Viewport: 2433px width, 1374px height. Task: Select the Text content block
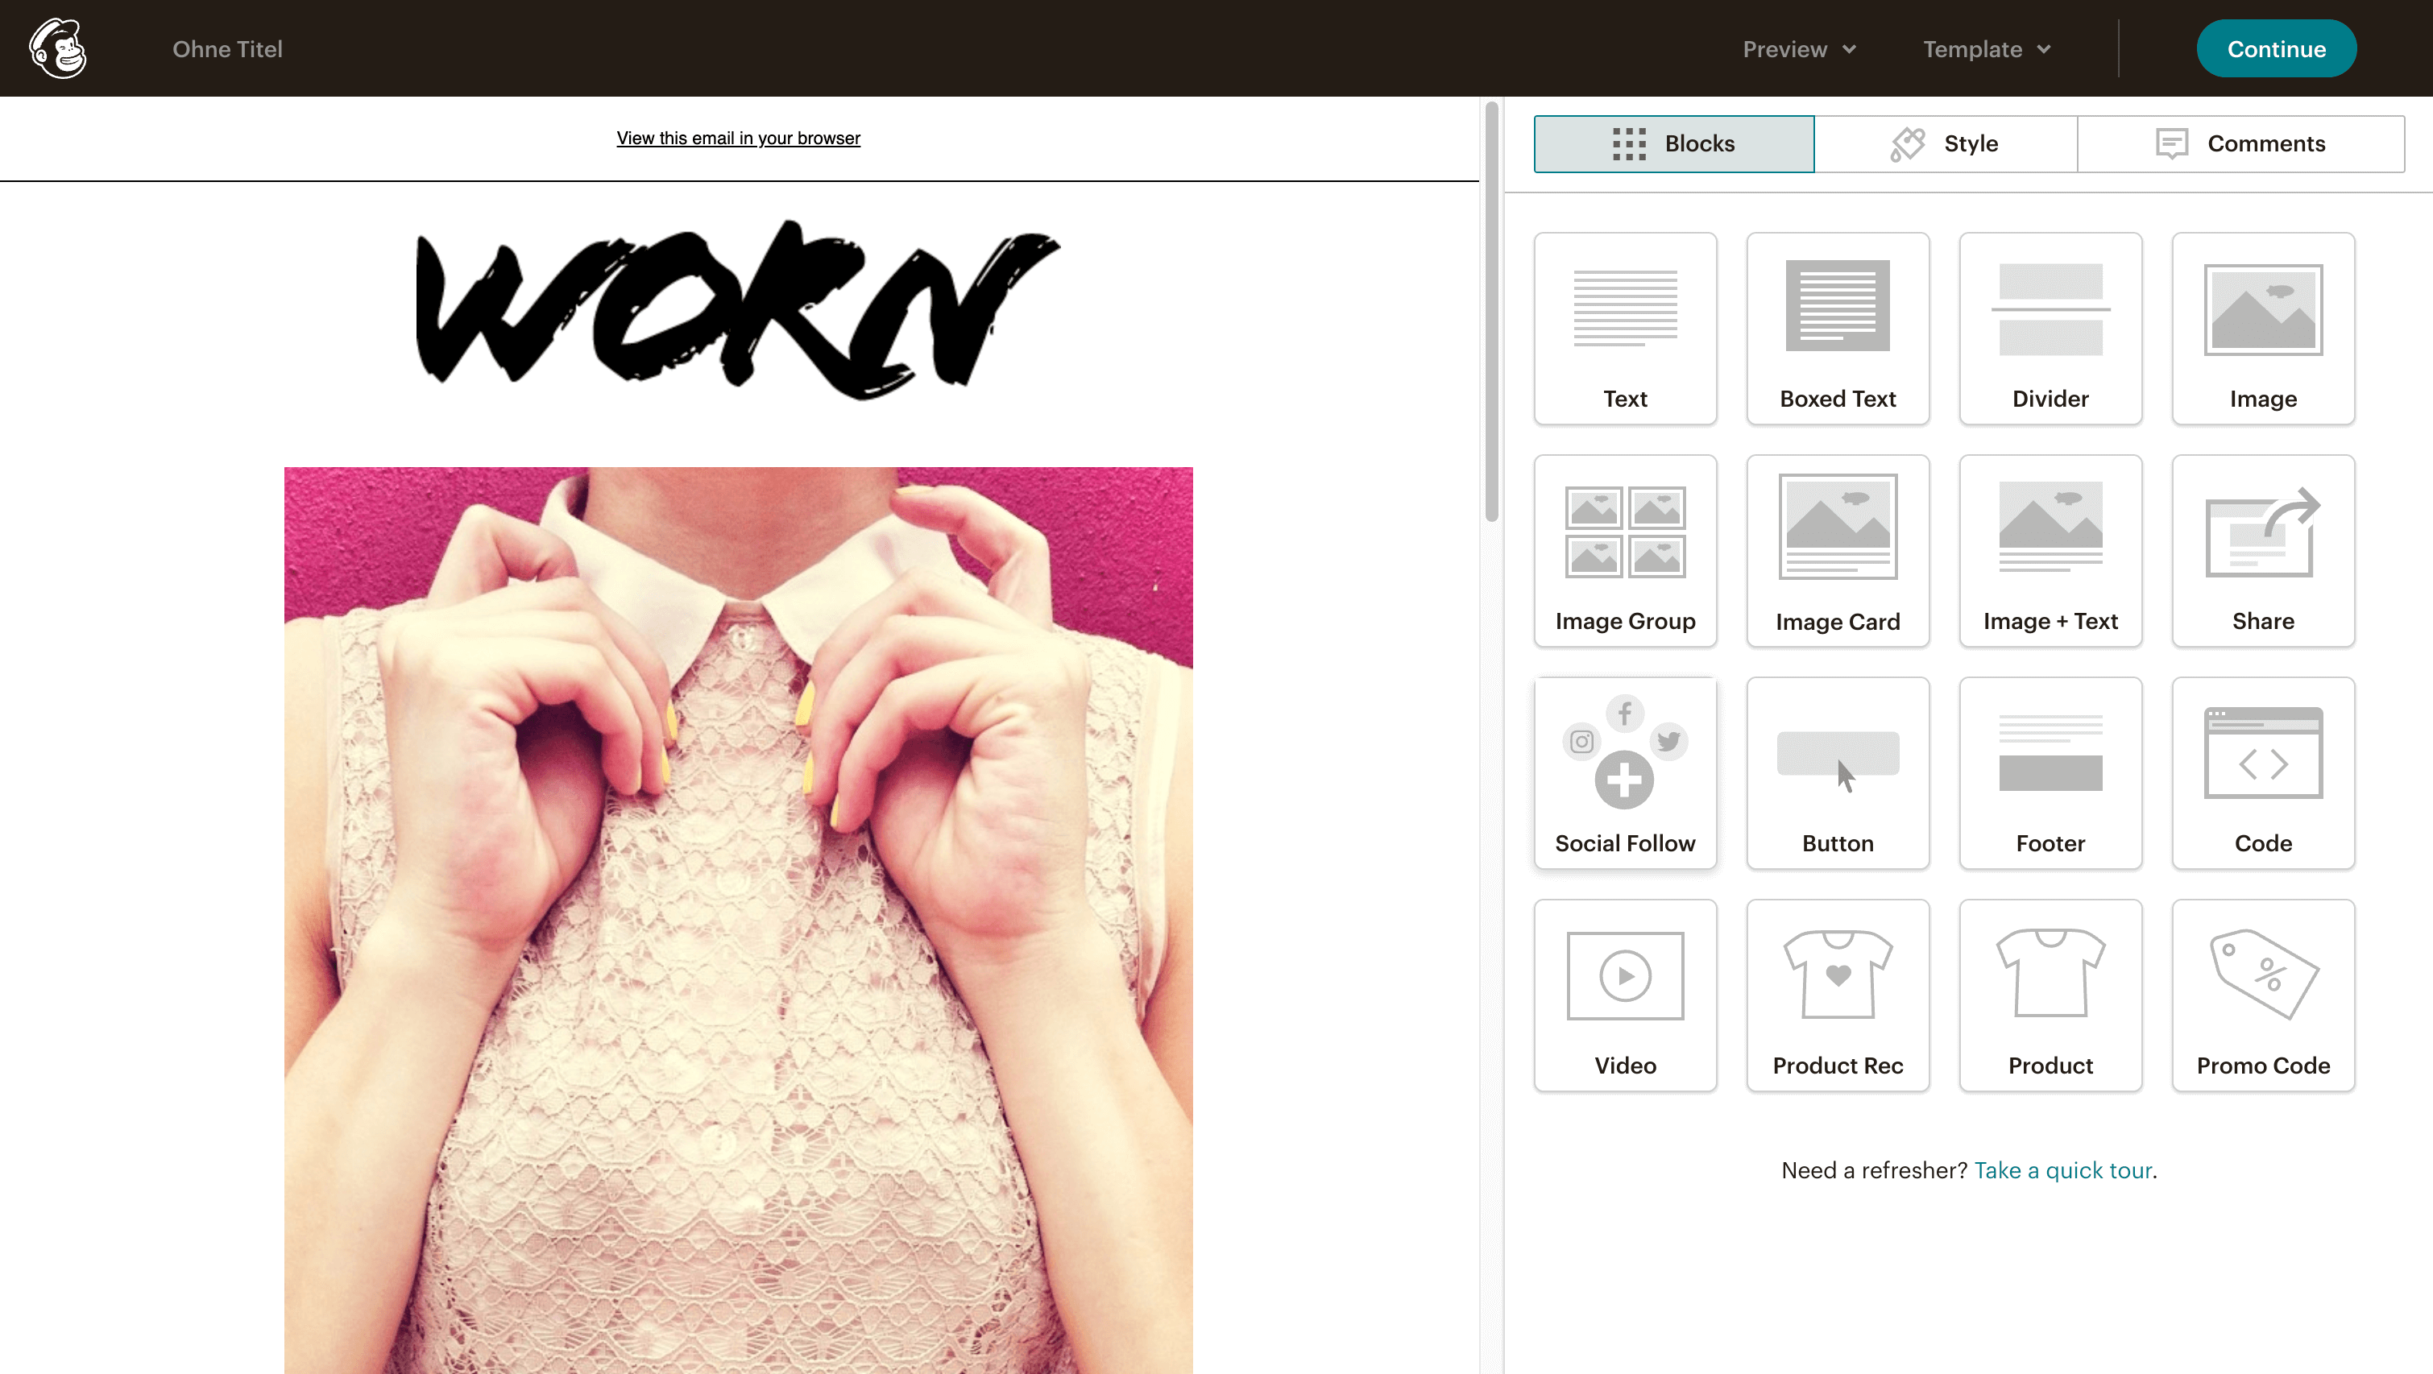[1624, 328]
